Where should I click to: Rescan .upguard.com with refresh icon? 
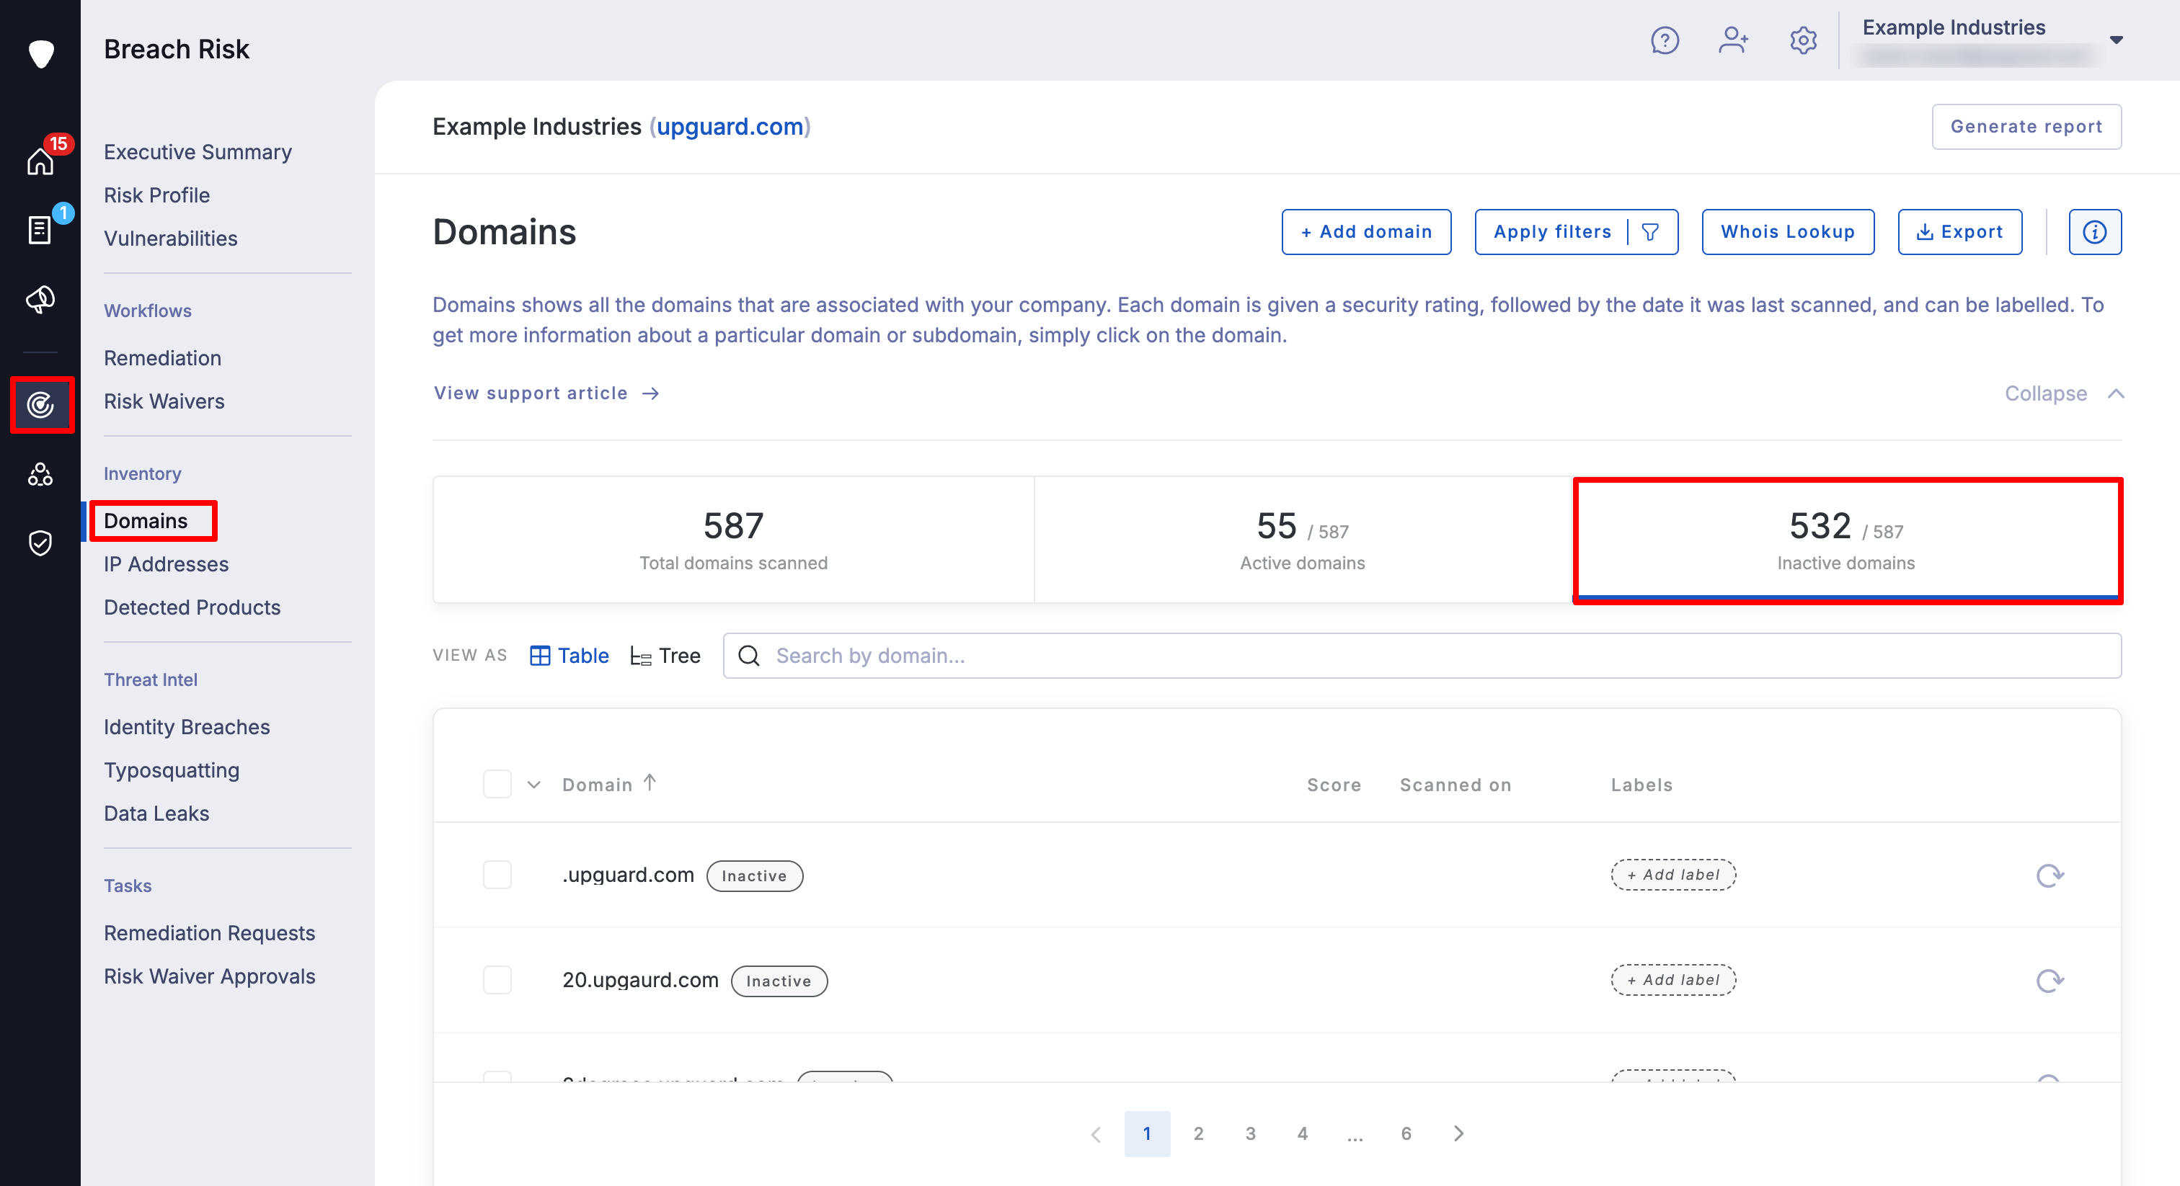(x=2049, y=875)
